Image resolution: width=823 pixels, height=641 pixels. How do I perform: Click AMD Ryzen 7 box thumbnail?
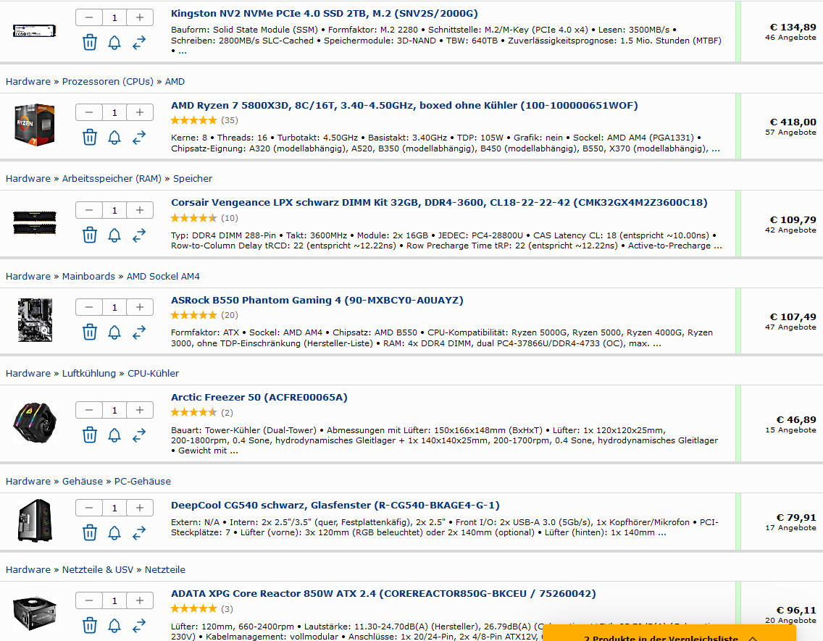click(x=35, y=125)
